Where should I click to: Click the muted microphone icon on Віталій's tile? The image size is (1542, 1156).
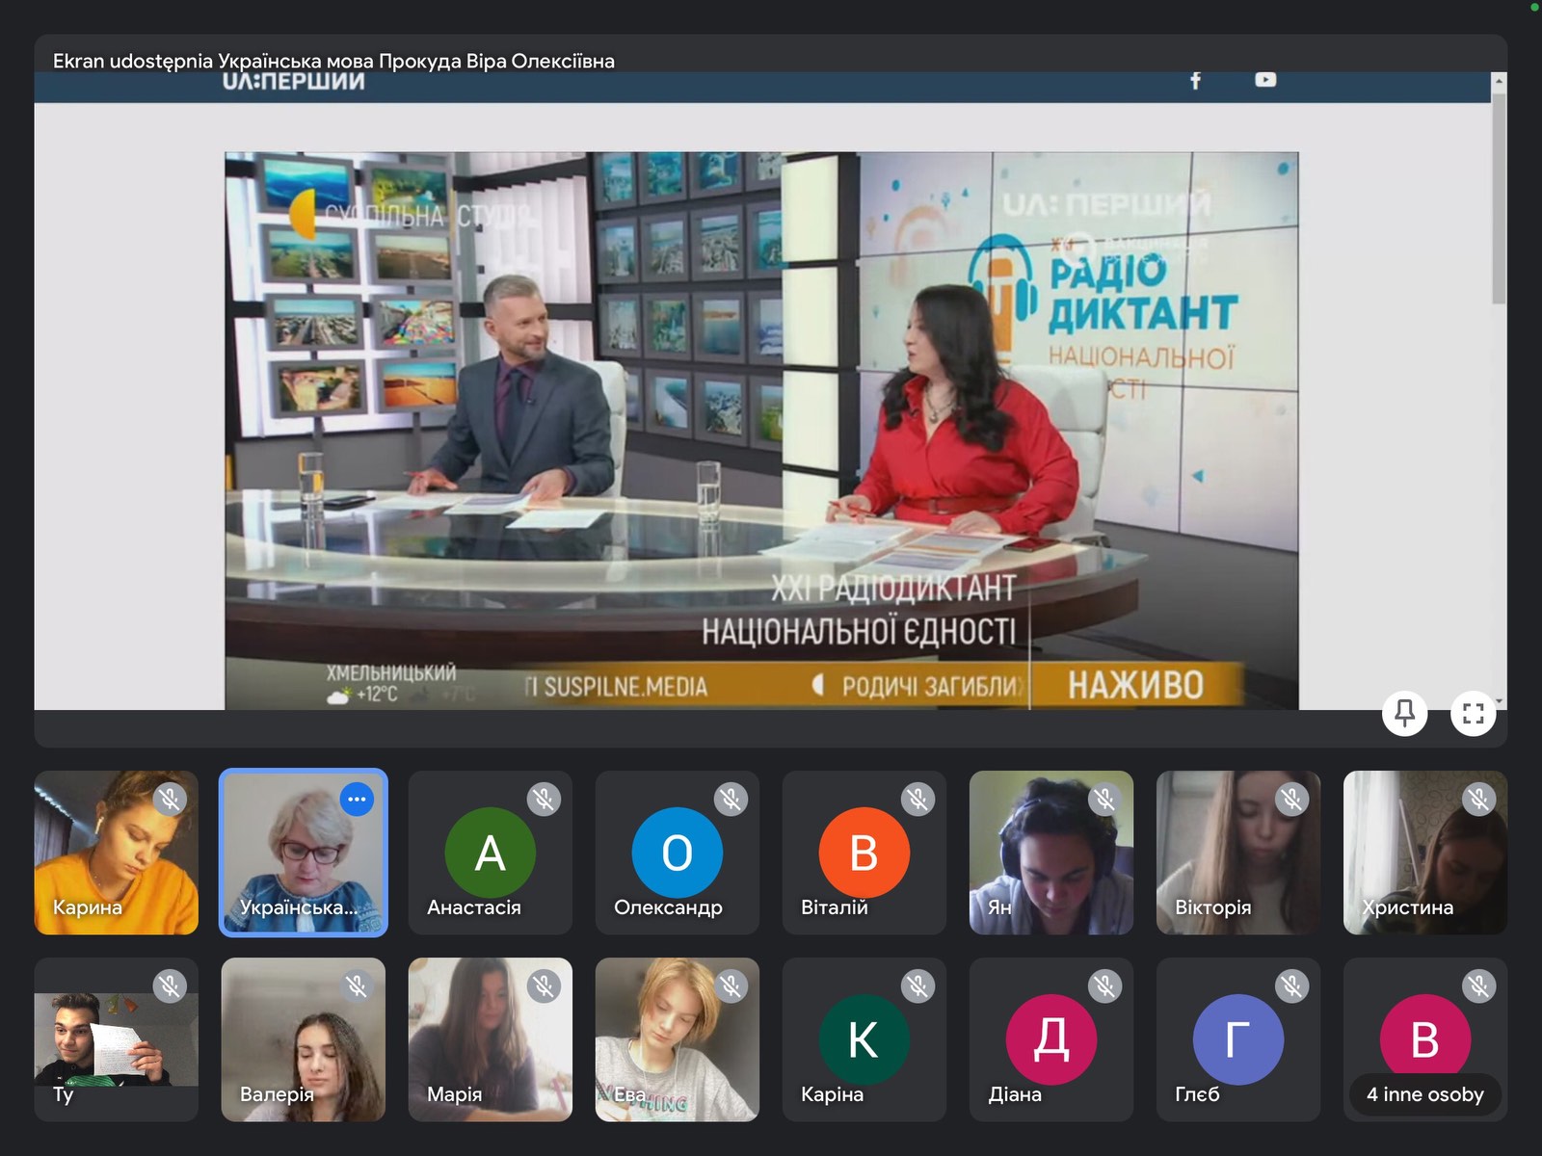tap(917, 799)
